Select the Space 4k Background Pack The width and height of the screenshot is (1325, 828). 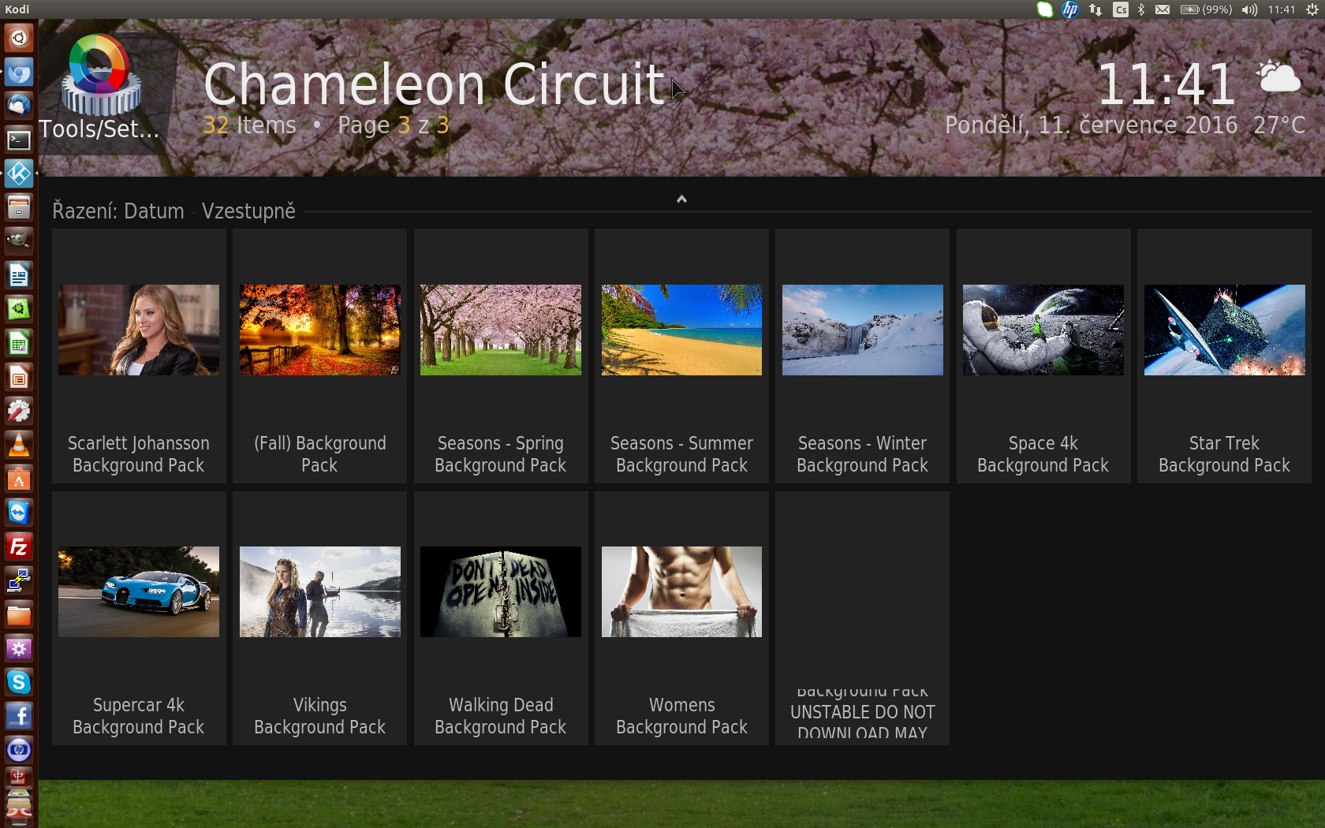(x=1043, y=356)
